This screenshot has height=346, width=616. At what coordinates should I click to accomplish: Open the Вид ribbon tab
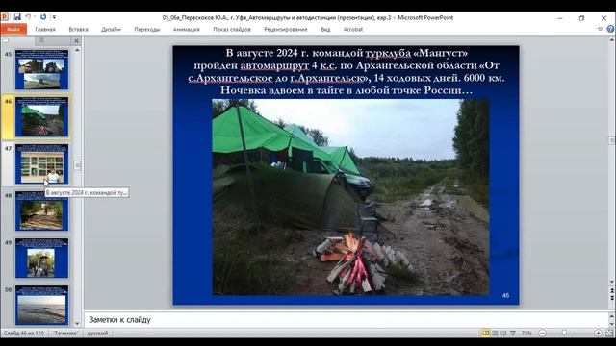pyautogui.click(x=325, y=30)
